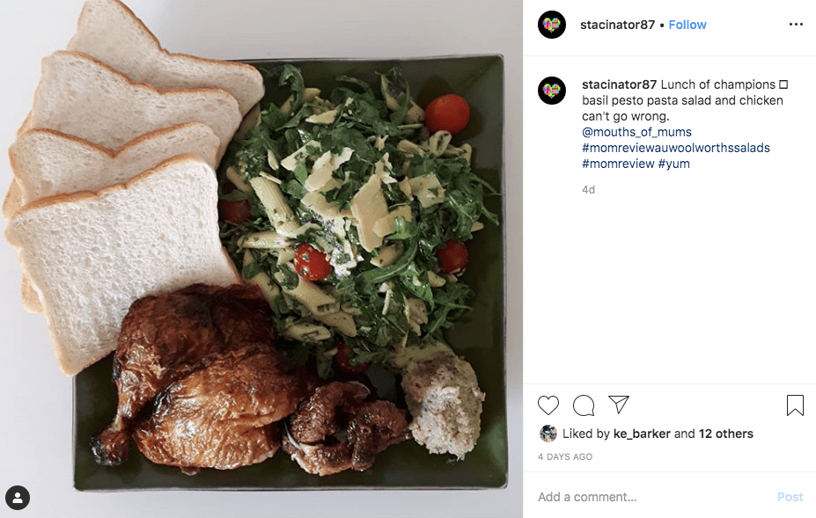Focus the Add a comment field
The width and height of the screenshot is (816, 518).
click(x=652, y=497)
